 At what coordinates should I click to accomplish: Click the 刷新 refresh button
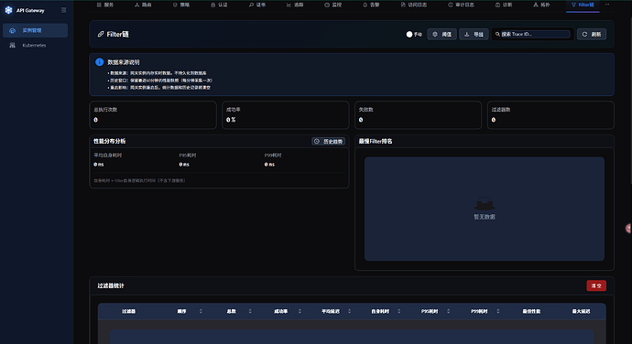(x=592, y=34)
